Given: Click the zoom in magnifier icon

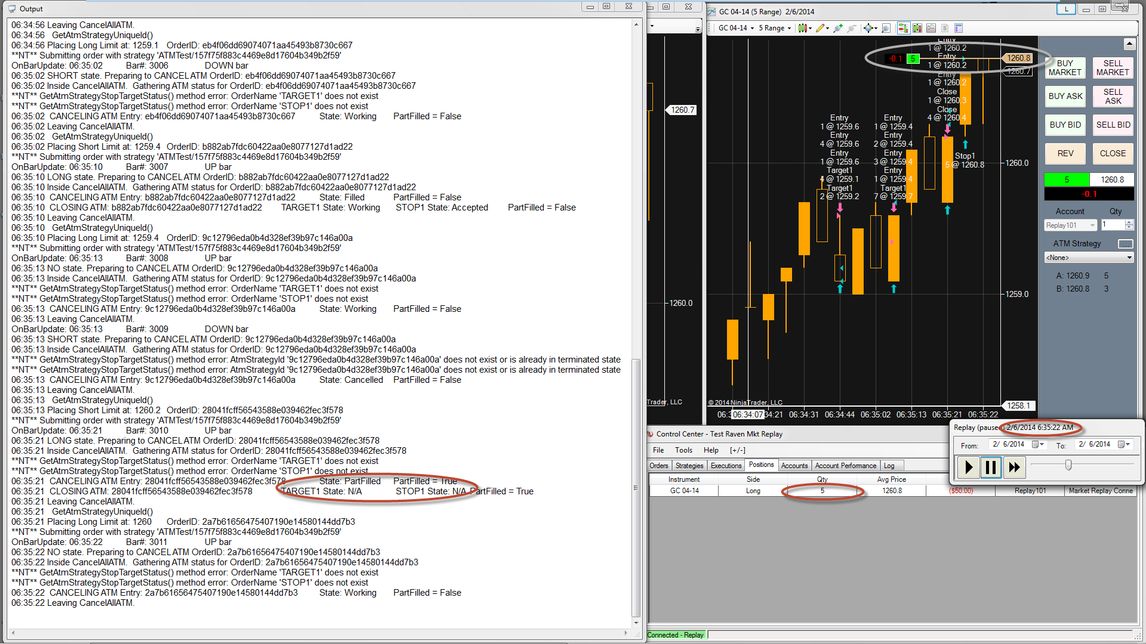Looking at the screenshot, I should (837, 28).
